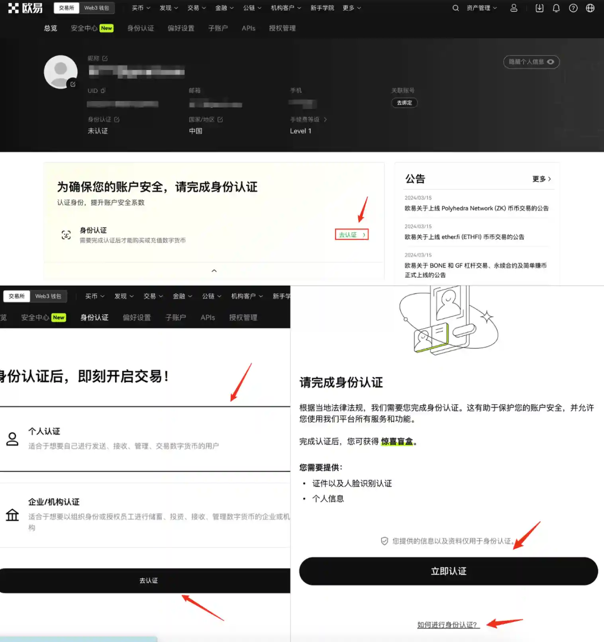Click the OKX 欧易 logo
604x642 pixels.
pos(25,8)
